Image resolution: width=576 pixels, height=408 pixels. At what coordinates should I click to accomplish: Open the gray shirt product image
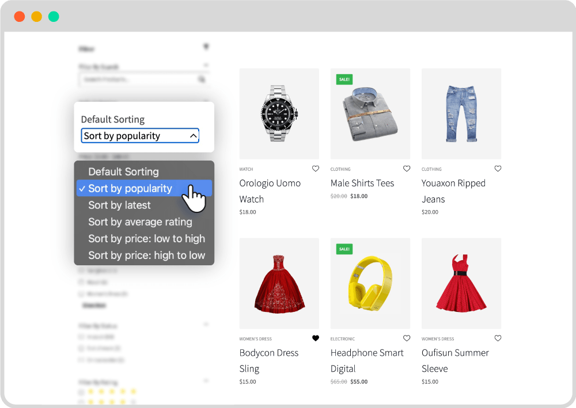click(370, 114)
